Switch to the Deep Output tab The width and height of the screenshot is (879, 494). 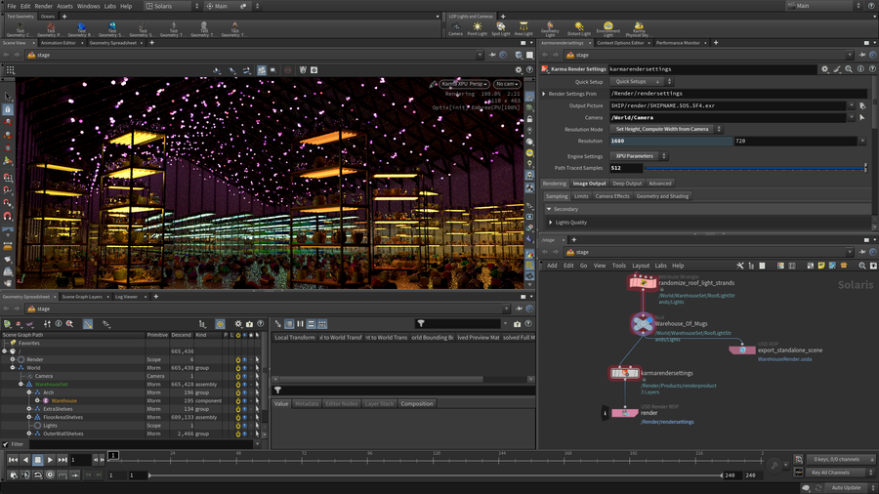tap(627, 184)
